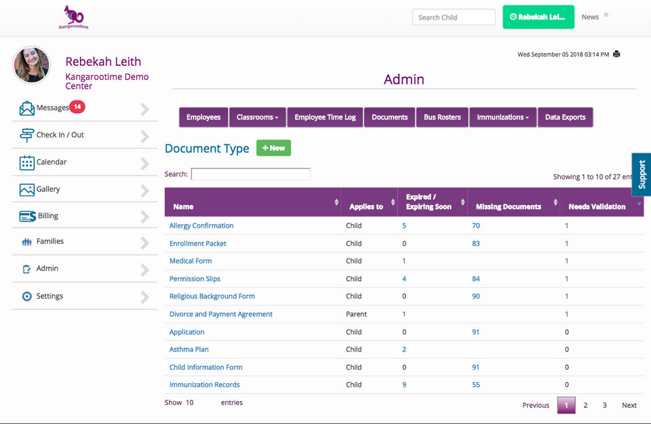This screenshot has height=424, width=651.
Task: Click the document Search input field
Action: point(251,174)
